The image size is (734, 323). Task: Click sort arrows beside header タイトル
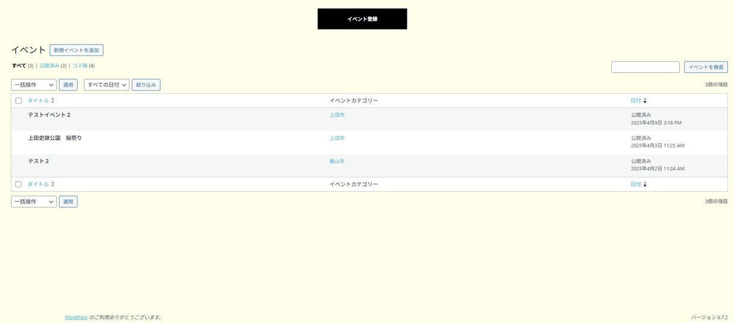coord(53,100)
